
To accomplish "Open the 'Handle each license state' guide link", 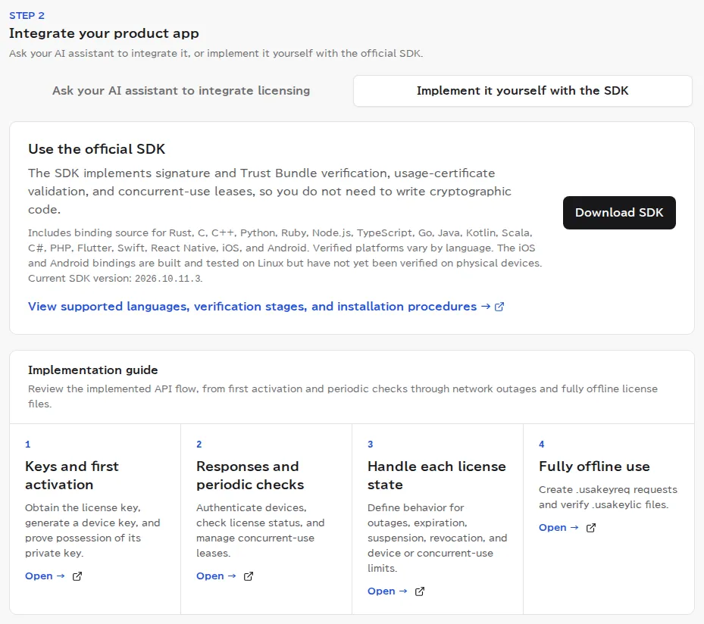I will (x=387, y=591).
